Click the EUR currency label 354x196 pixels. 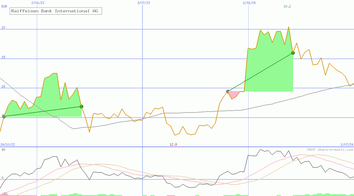(4, 6)
